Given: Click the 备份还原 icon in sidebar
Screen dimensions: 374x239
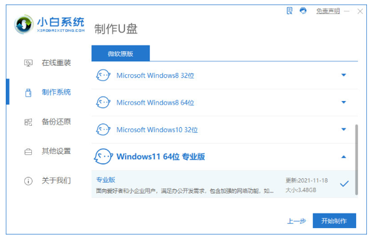Looking at the screenshot, I should (x=28, y=122).
